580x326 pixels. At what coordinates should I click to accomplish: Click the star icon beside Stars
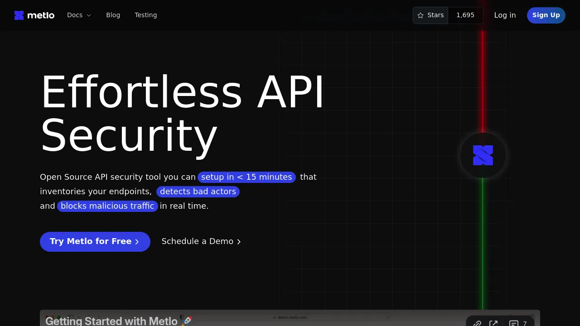coord(420,15)
